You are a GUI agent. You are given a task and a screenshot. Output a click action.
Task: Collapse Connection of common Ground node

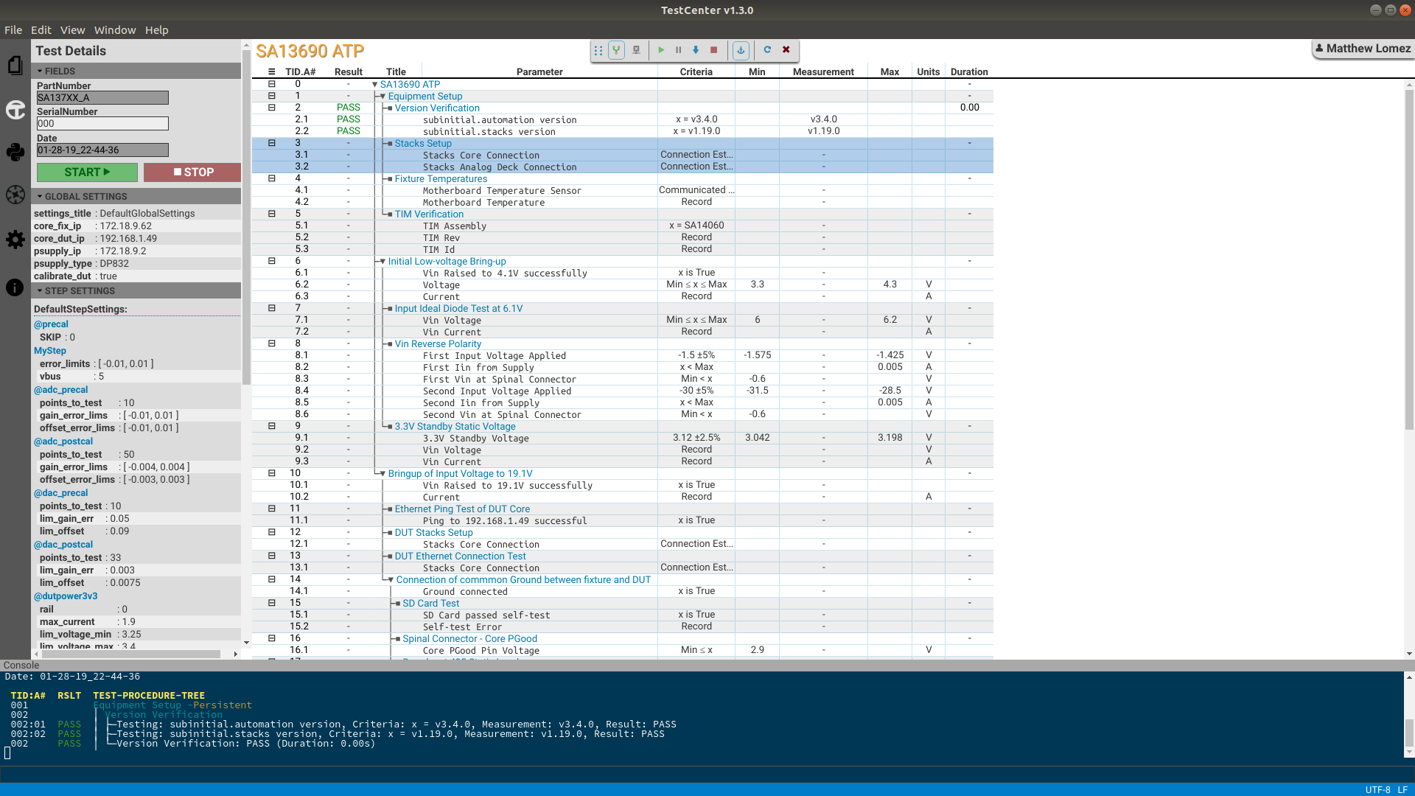coord(391,580)
